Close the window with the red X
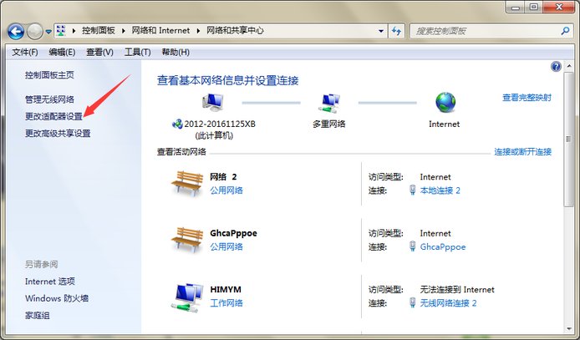This screenshot has height=340, width=580. [559, 8]
